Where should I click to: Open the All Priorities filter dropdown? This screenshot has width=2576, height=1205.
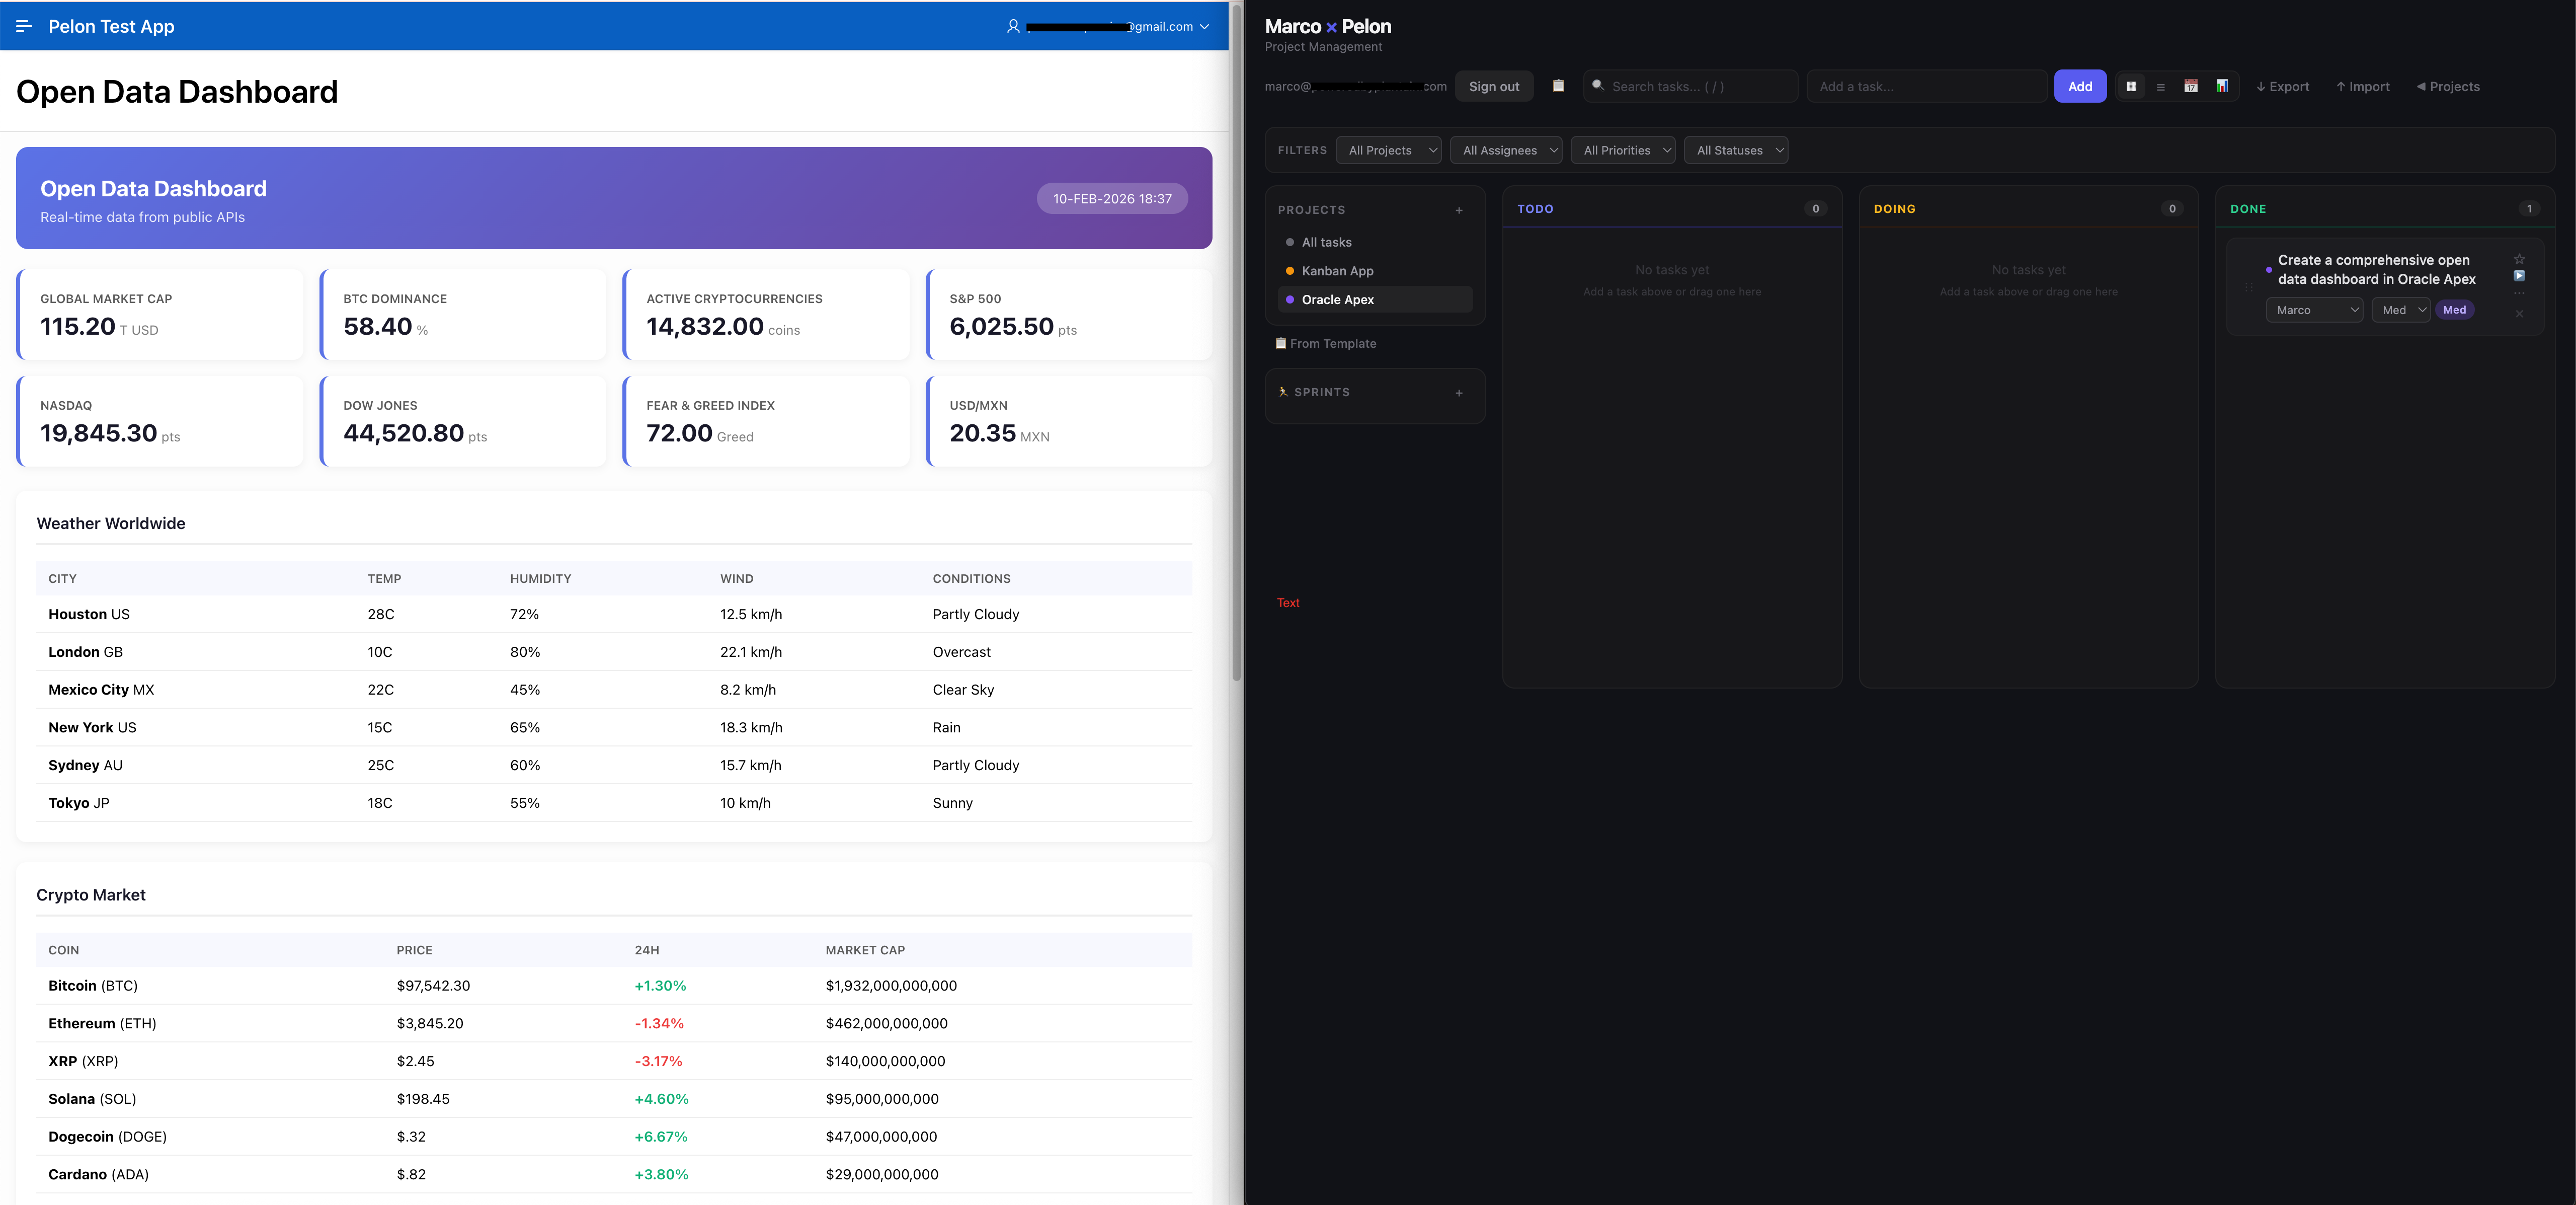1622,150
